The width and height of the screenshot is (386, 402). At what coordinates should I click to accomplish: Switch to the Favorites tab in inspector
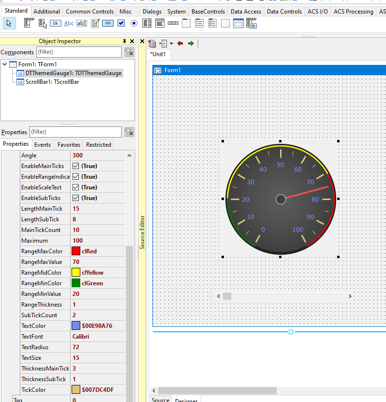click(x=69, y=145)
